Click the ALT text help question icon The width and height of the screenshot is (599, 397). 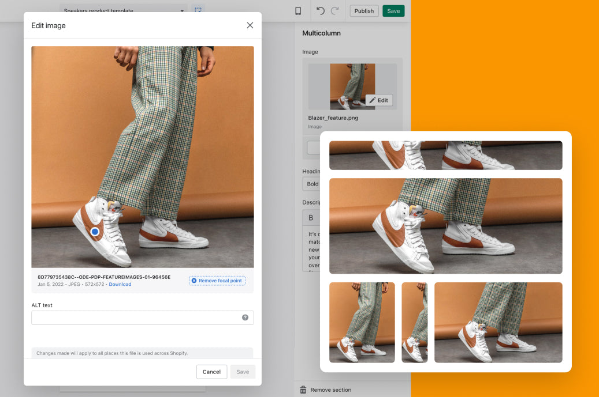coord(245,317)
